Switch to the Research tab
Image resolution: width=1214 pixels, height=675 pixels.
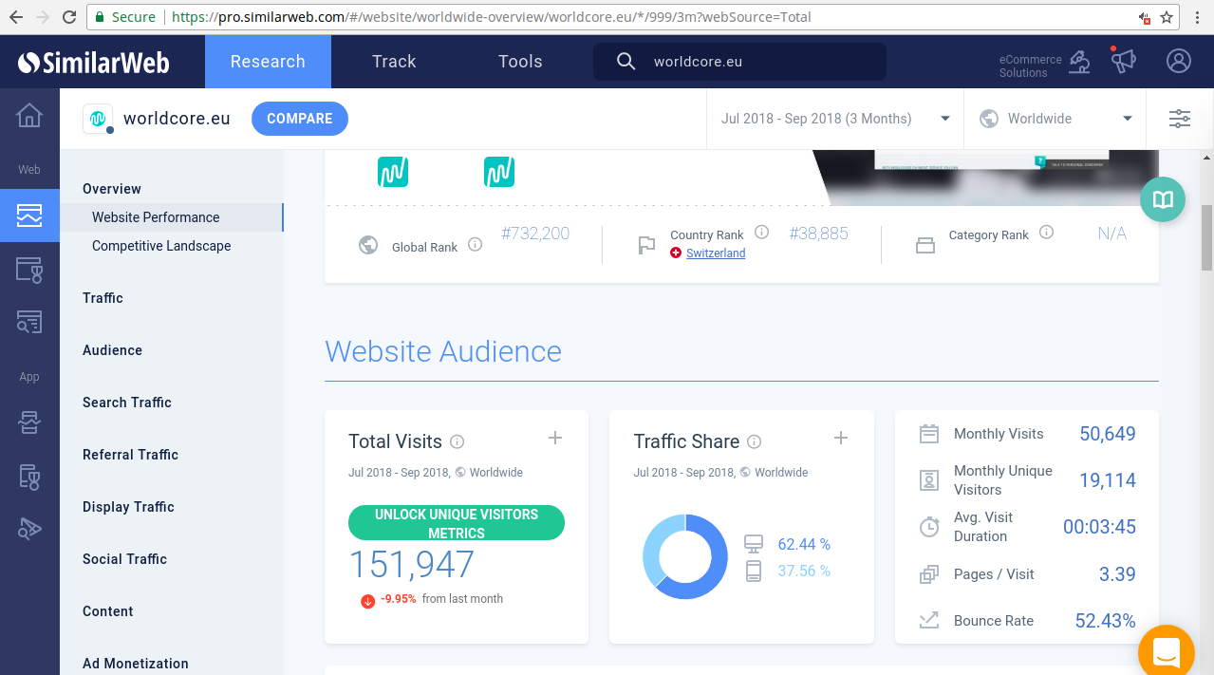tap(268, 62)
